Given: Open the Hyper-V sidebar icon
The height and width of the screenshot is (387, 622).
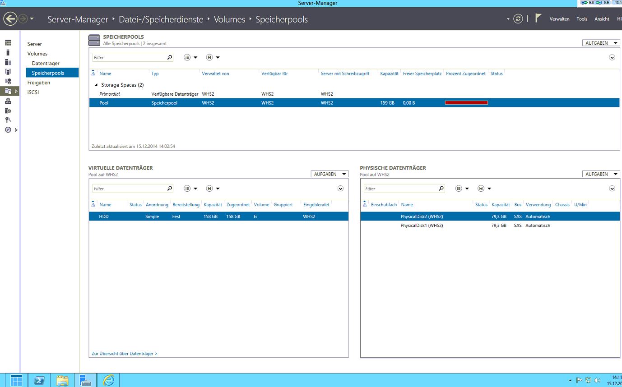Looking at the screenshot, I should [8, 72].
